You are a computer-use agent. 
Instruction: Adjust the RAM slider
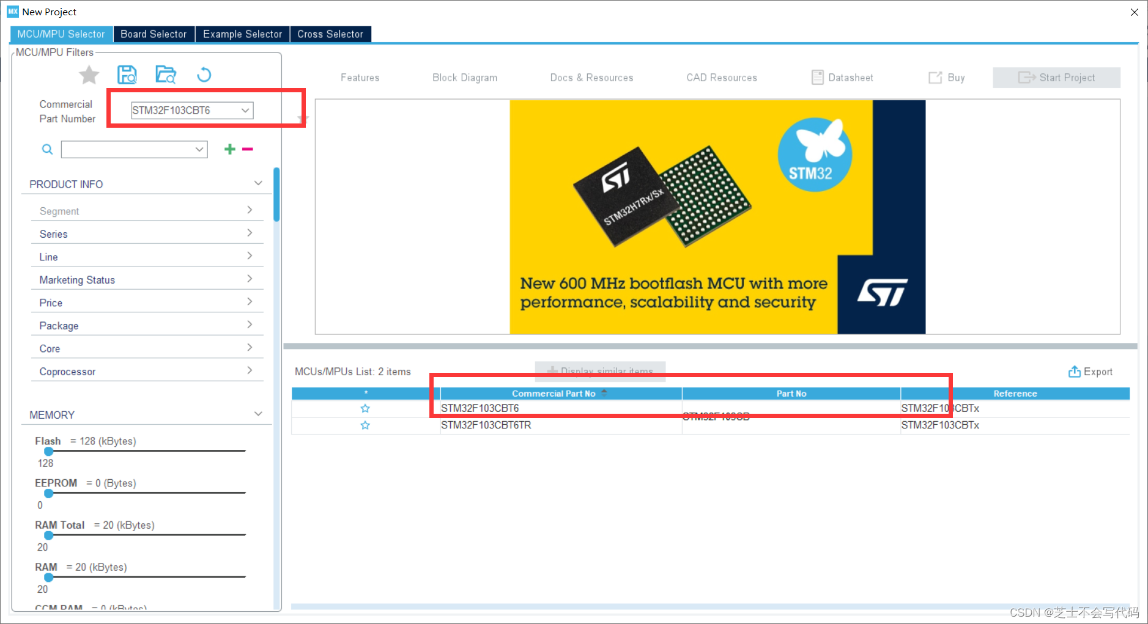(49, 577)
